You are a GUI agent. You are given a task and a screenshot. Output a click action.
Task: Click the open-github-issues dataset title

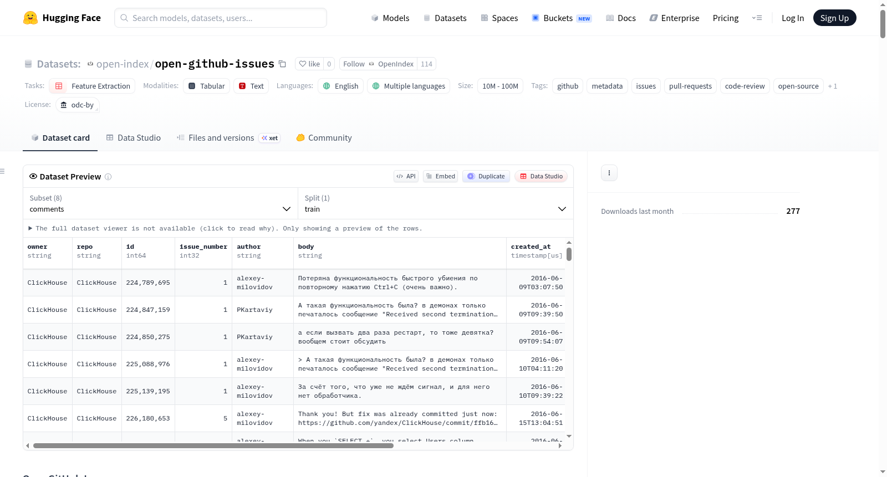(x=215, y=64)
